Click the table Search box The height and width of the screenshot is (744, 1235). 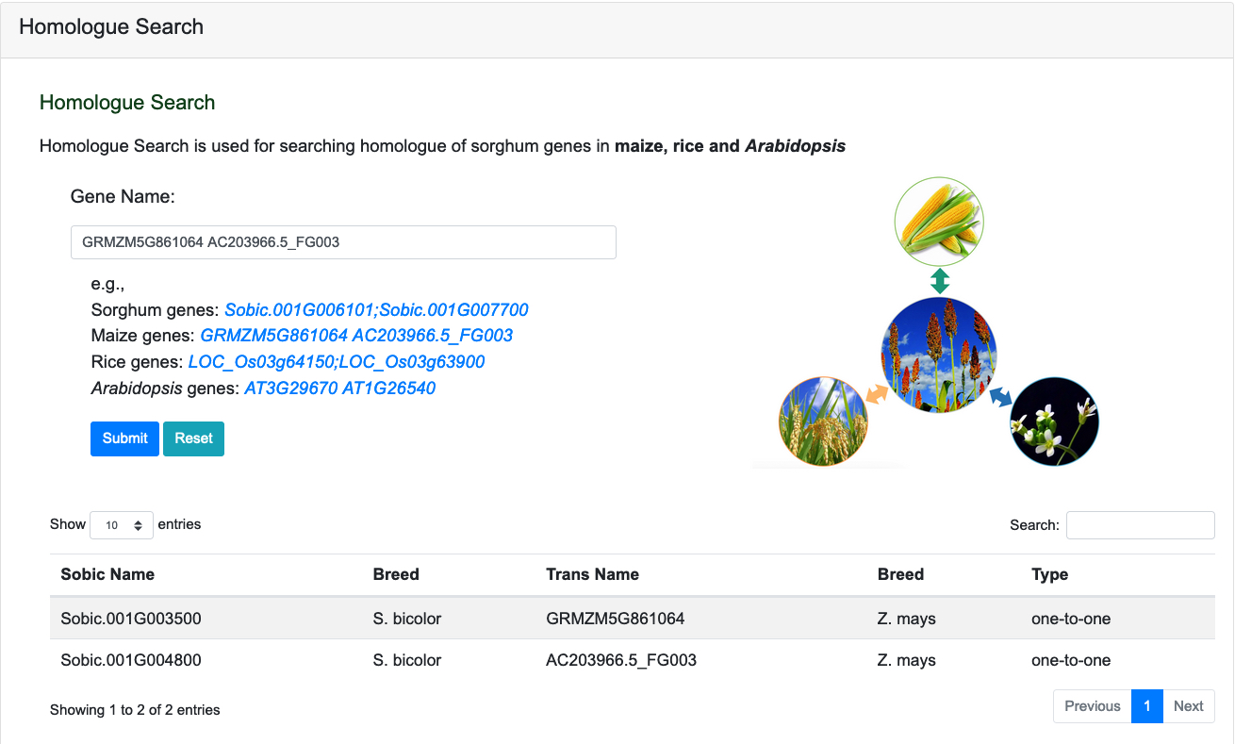tap(1140, 525)
